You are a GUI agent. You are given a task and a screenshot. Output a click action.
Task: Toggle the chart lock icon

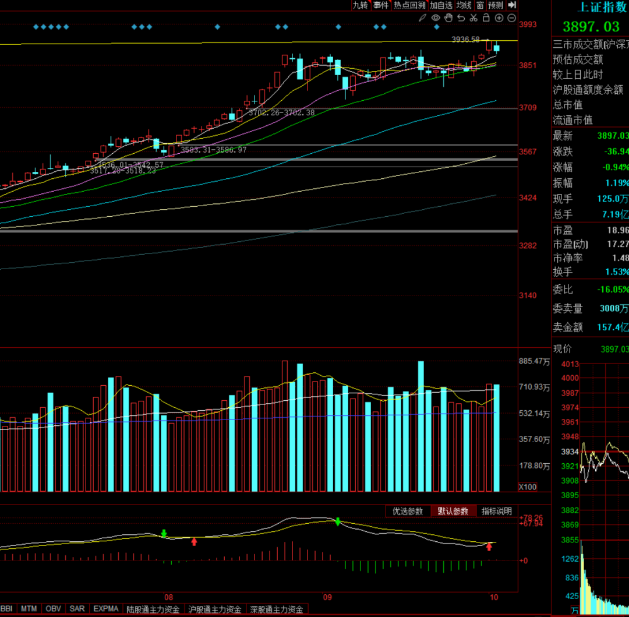[486, 18]
